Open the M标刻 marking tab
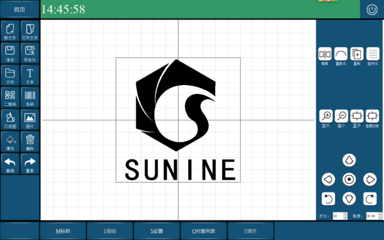This screenshot has width=384, height=240. tap(63, 231)
